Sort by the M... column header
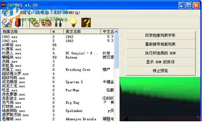This screenshot has width=204, height=123. (x=57, y=32)
